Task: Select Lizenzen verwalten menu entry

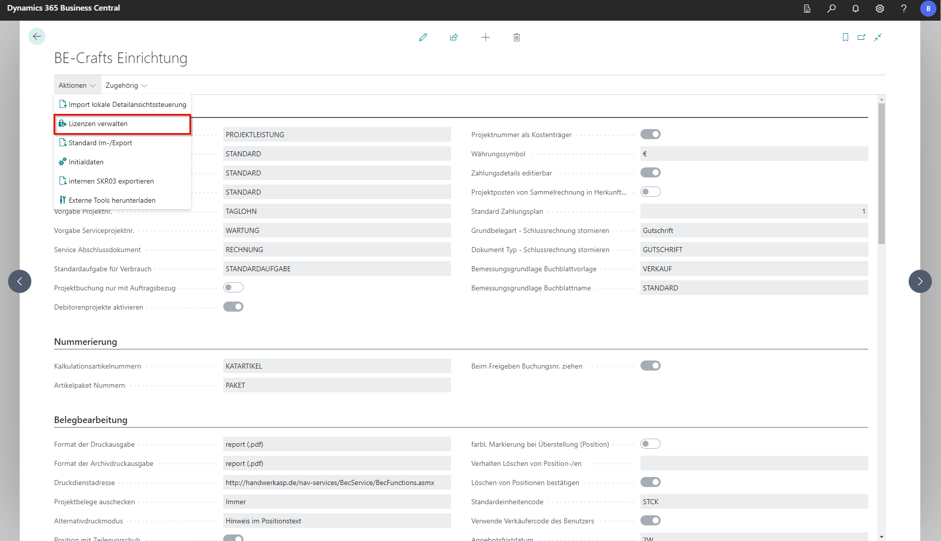Action: click(x=98, y=124)
